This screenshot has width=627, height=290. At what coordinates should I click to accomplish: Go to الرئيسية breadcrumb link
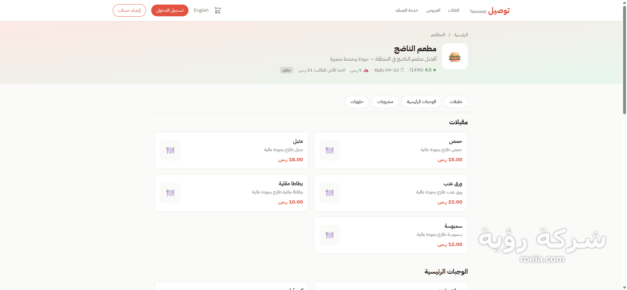(461, 35)
